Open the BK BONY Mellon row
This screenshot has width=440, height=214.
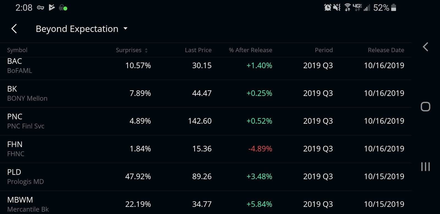(x=206, y=94)
